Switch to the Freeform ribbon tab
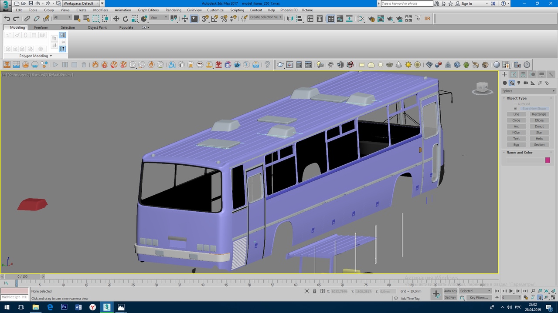 tap(41, 27)
